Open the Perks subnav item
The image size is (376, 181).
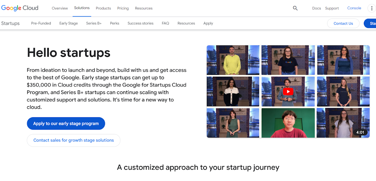[115, 23]
